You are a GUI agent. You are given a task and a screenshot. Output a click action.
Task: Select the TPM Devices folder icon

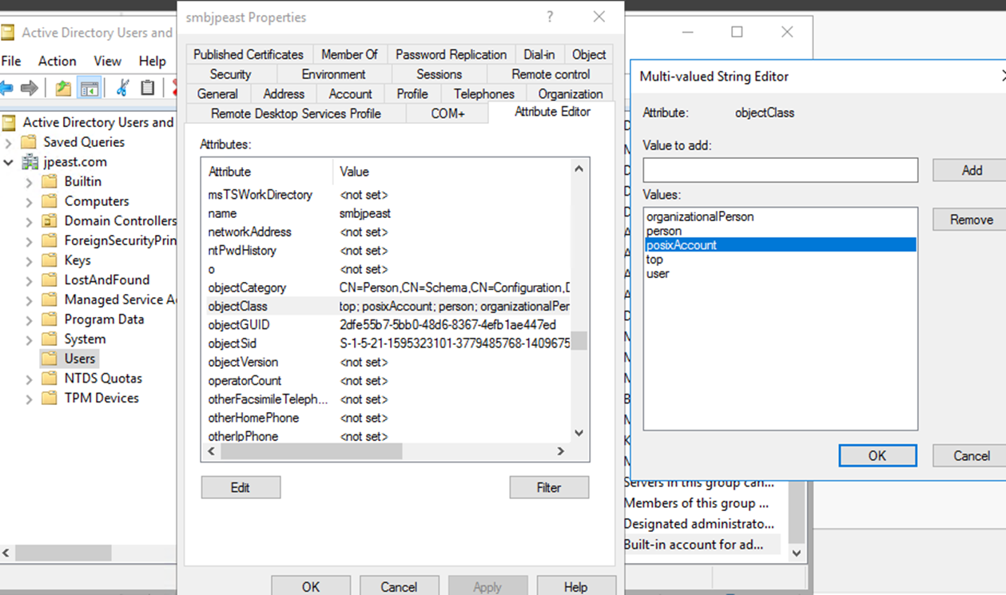coord(50,398)
